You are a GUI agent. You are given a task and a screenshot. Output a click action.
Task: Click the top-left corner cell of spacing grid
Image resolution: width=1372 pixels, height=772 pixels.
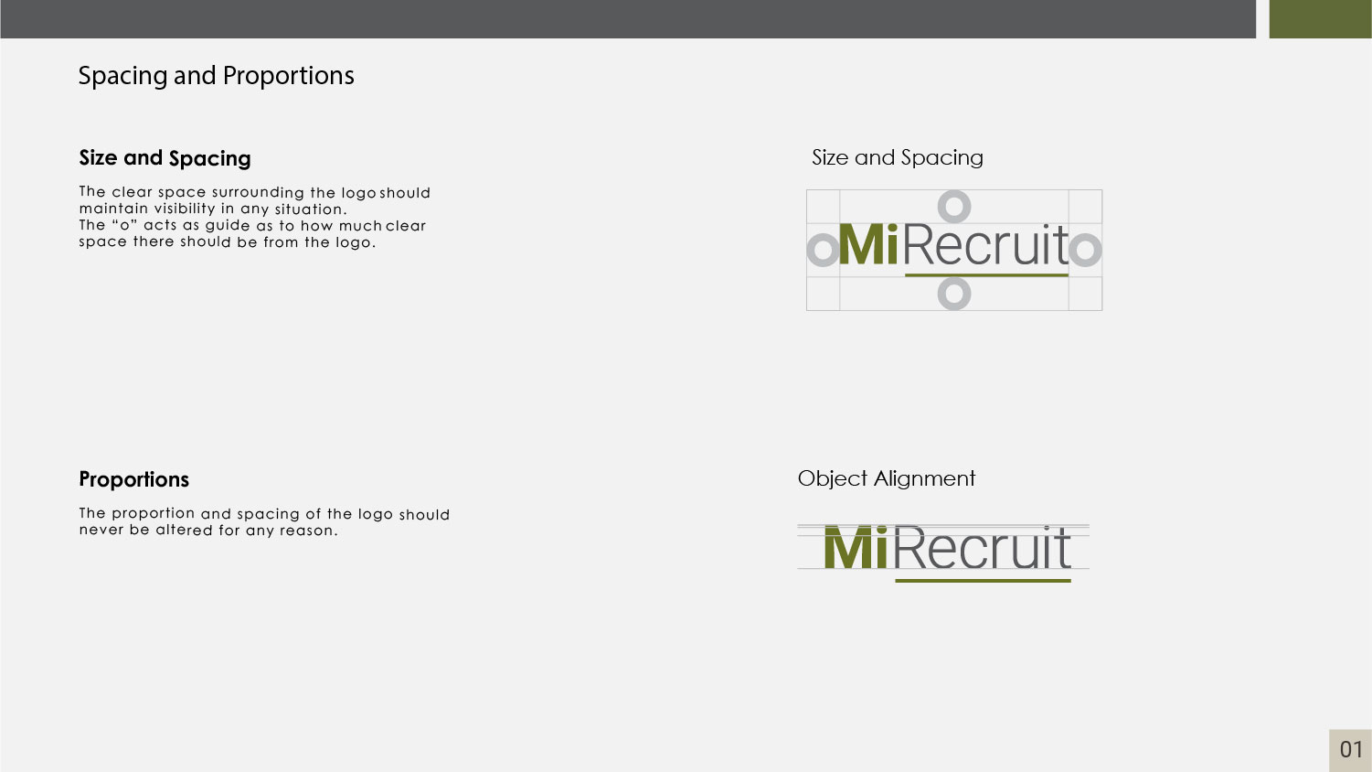tap(823, 206)
